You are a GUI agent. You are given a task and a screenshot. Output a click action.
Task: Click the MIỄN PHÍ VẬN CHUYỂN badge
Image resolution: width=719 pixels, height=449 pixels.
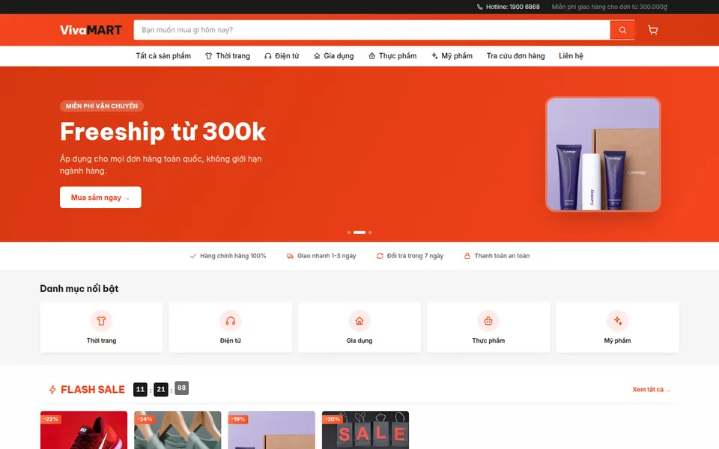102,106
